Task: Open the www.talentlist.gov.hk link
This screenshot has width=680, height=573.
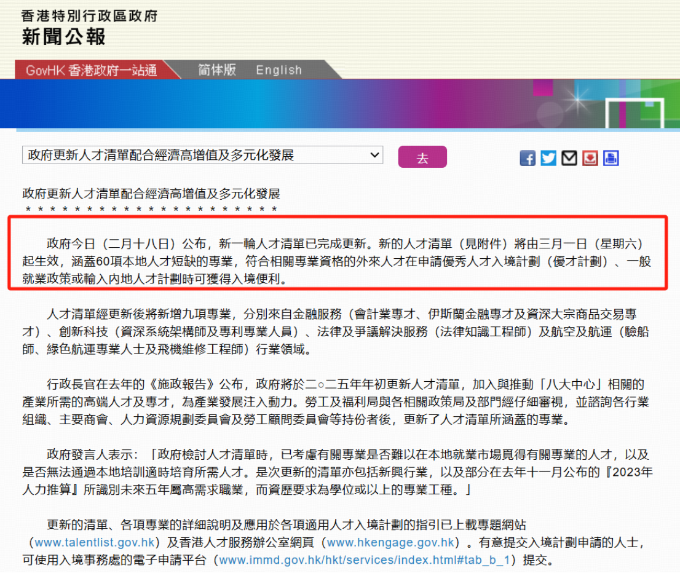Action: [x=94, y=543]
